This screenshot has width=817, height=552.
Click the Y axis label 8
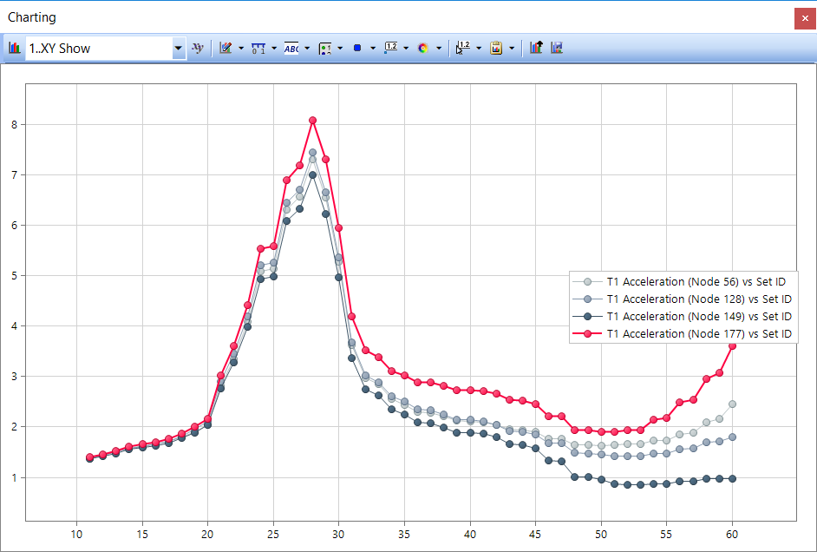coord(15,125)
